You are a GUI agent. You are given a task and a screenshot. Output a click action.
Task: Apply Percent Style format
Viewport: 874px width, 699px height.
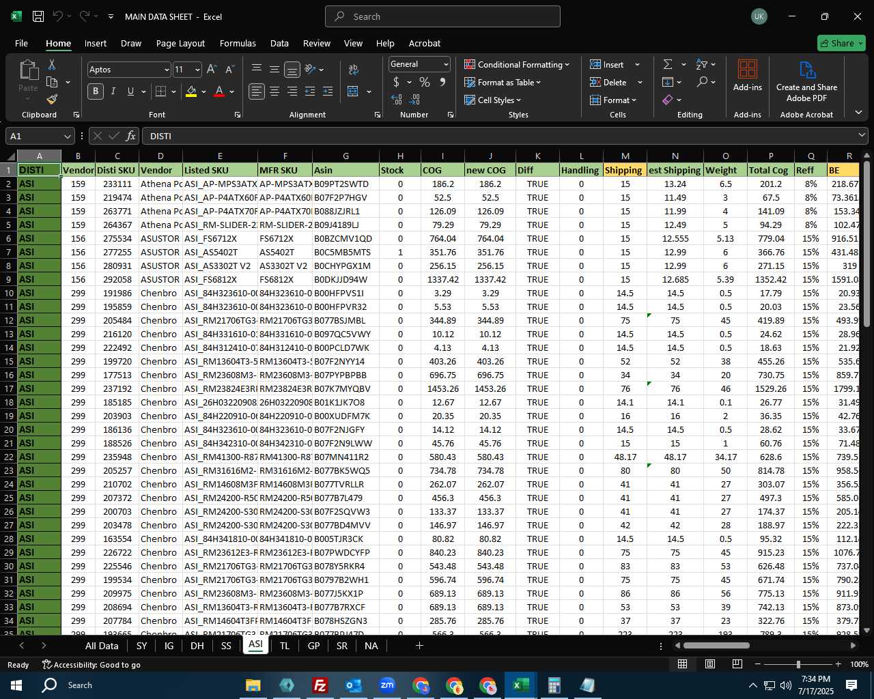coord(425,82)
